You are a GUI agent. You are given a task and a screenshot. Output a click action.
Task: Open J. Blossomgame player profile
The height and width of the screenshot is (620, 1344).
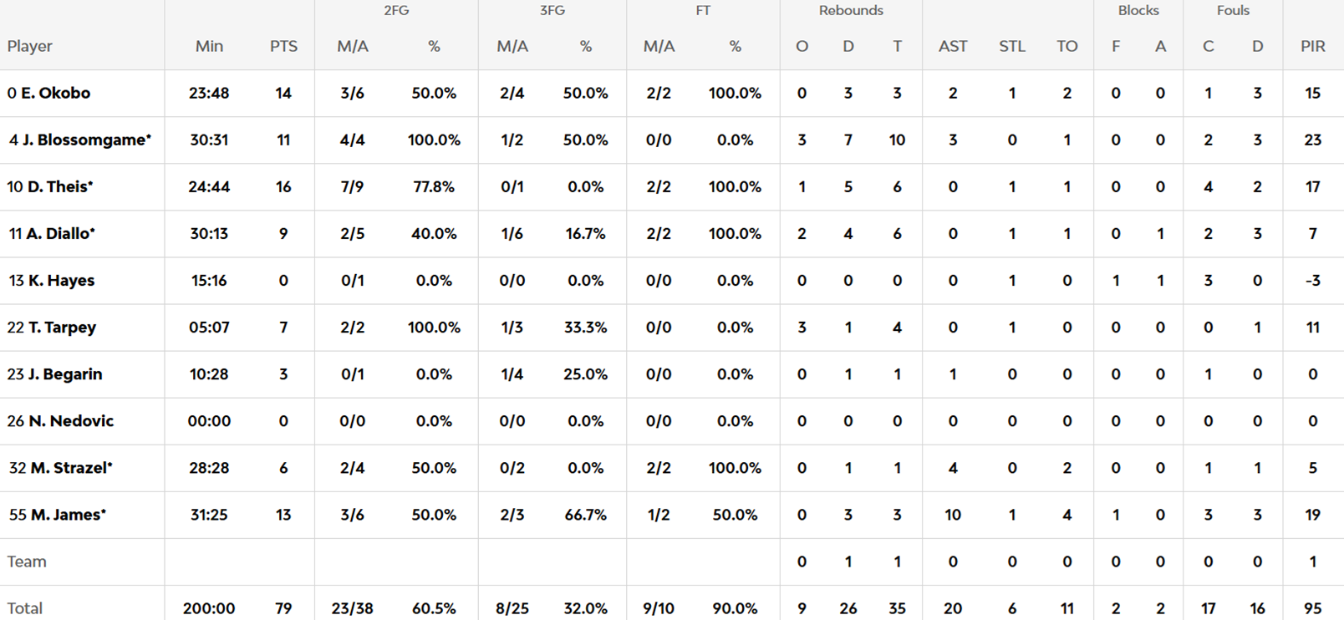coord(86,140)
